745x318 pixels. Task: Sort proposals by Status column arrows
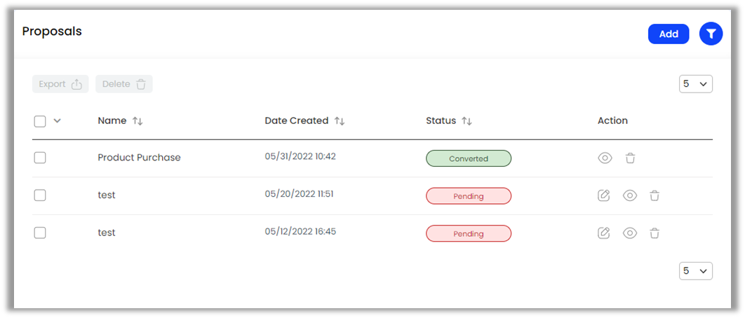(467, 121)
